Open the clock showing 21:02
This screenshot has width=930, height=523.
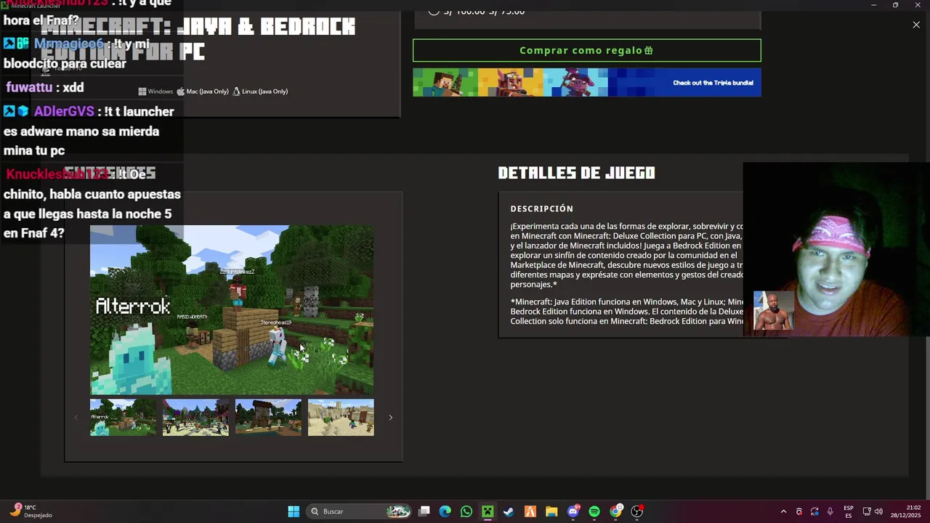tap(906, 511)
